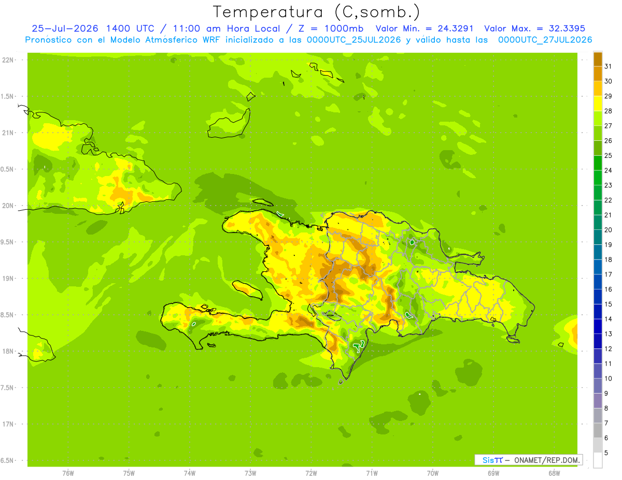Click the '75W' longitude label
This screenshot has width=622, height=480.
pyautogui.click(x=129, y=473)
